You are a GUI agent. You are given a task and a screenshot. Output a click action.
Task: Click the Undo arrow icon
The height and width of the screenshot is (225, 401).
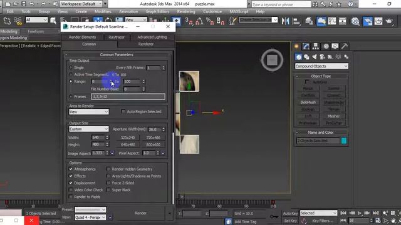(32, 4)
